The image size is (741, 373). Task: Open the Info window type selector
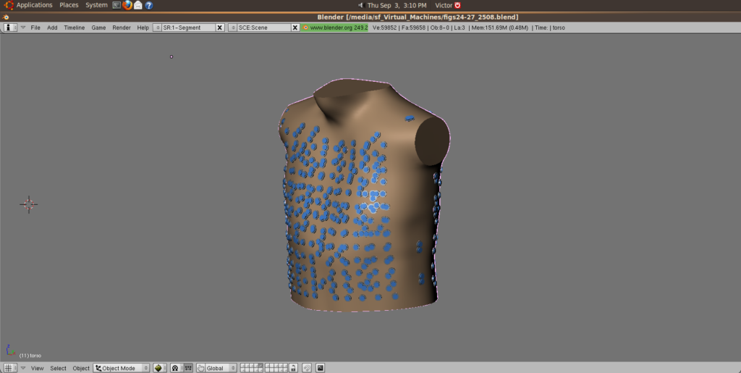click(x=11, y=28)
